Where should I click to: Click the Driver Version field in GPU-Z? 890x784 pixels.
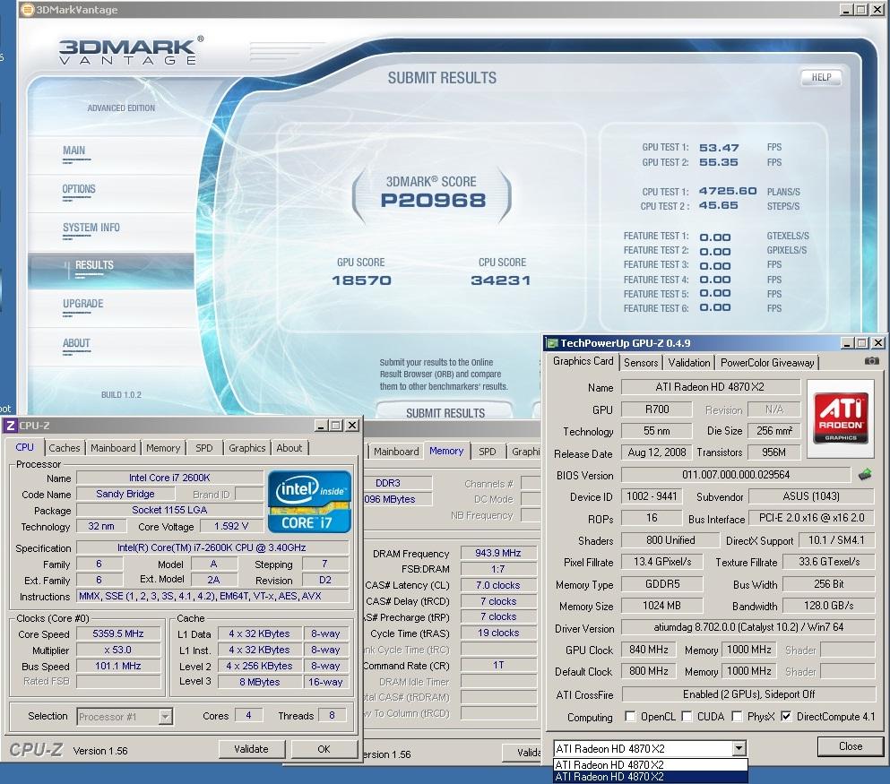click(748, 627)
